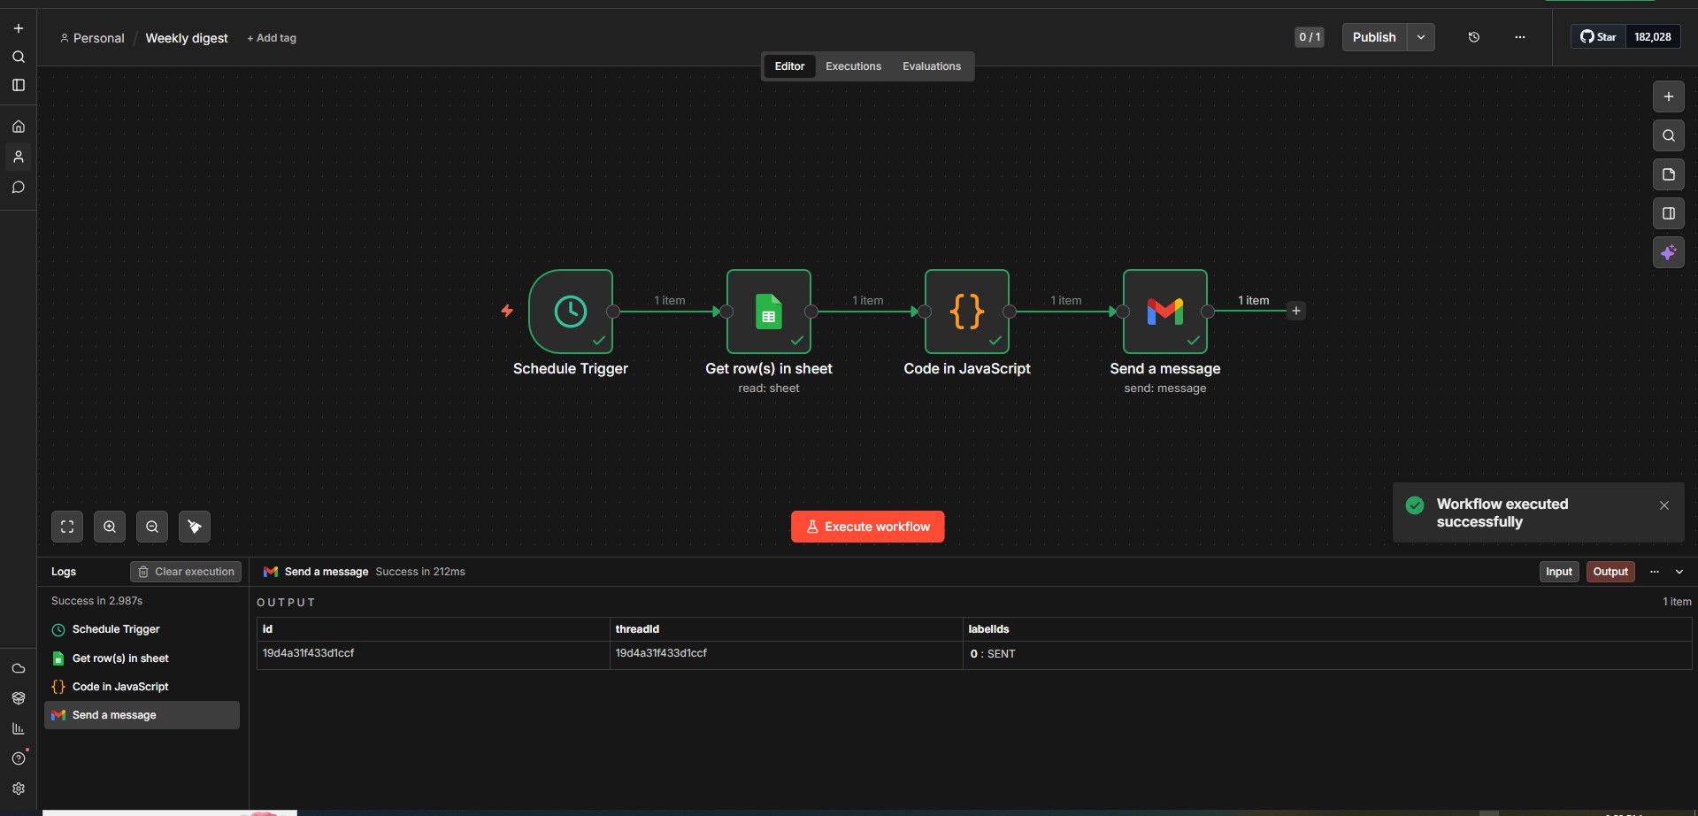Screen dimensions: 1698x816
Task: Zoom out on the canvas
Action: point(151,526)
